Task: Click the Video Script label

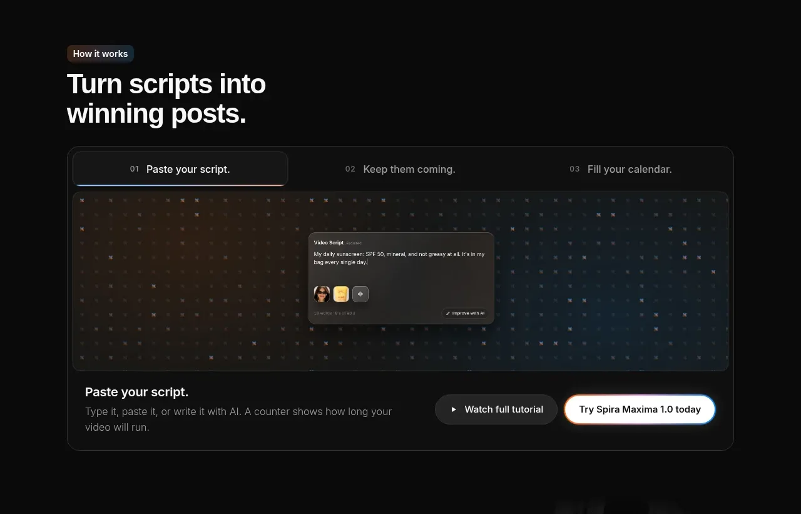Action: point(329,243)
